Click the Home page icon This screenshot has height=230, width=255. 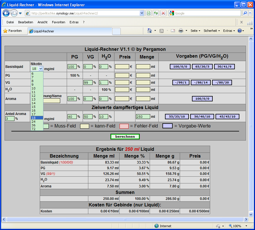(x=149, y=31)
